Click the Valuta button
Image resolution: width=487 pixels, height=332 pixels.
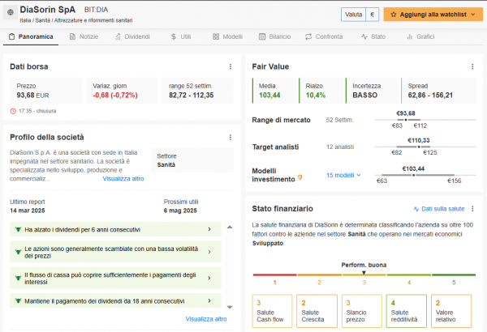pyautogui.click(x=353, y=15)
